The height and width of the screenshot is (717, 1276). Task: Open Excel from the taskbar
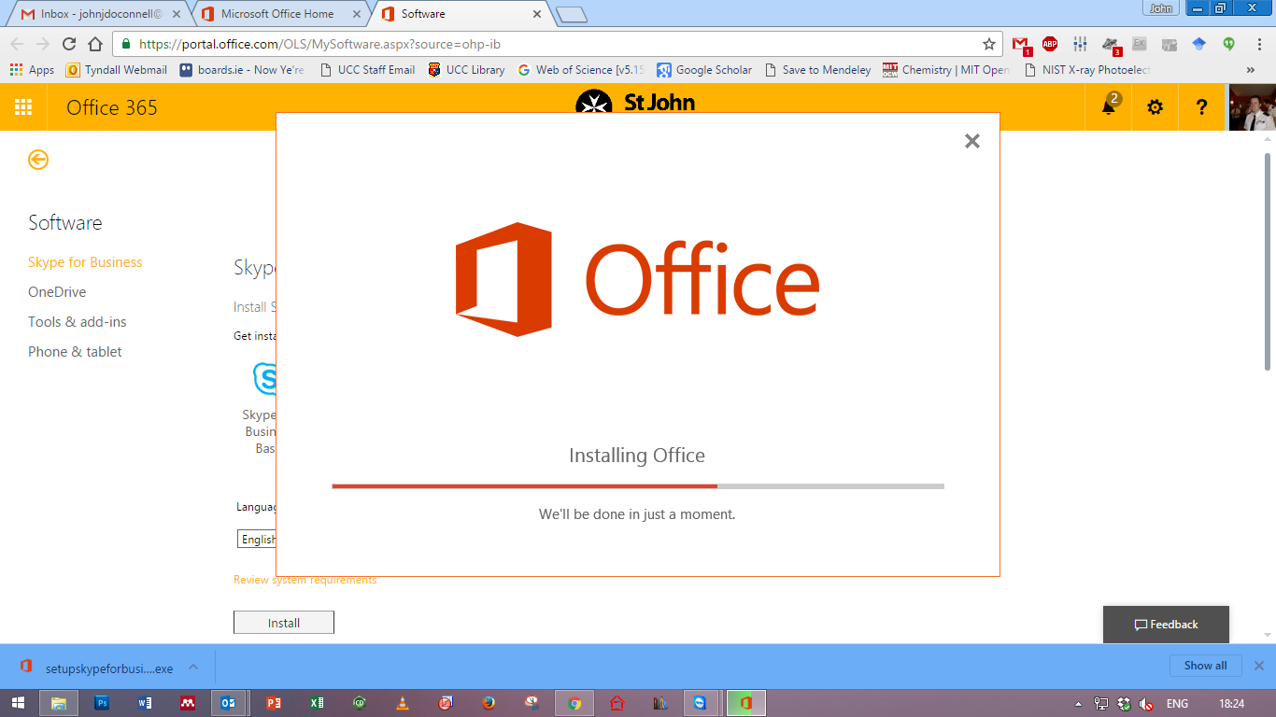coord(317,703)
